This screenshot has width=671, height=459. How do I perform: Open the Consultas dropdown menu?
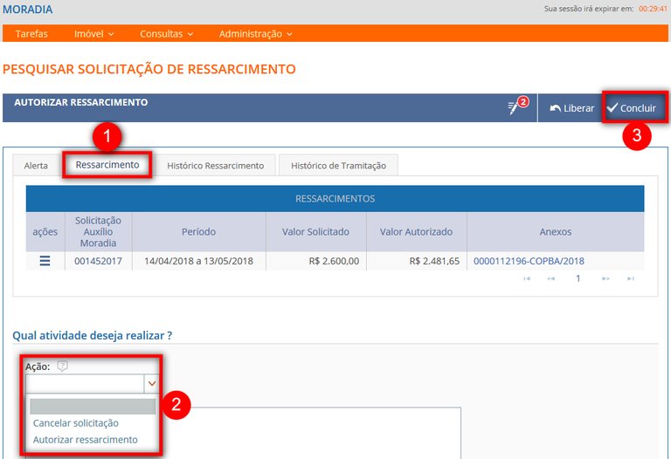pos(166,34)
